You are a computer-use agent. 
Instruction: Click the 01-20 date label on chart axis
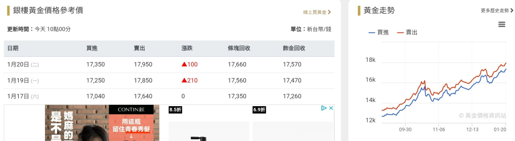(500, 129)
